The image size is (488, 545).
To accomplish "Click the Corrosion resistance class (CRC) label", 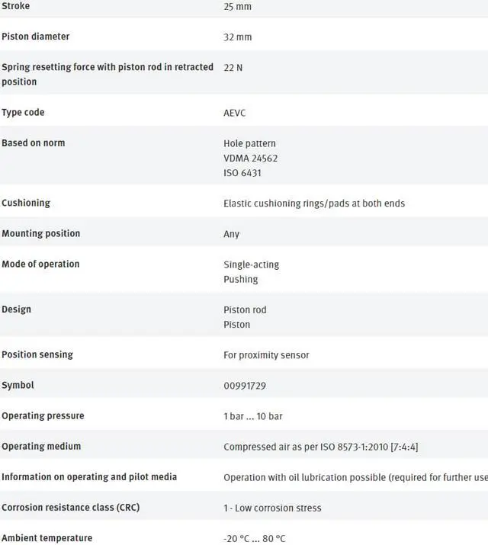I will coord(70,508).
